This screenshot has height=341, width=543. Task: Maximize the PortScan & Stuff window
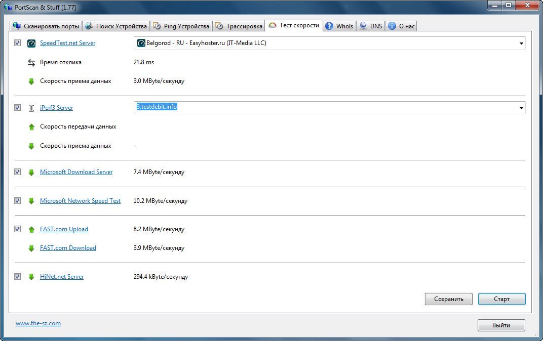coord(509,5)
